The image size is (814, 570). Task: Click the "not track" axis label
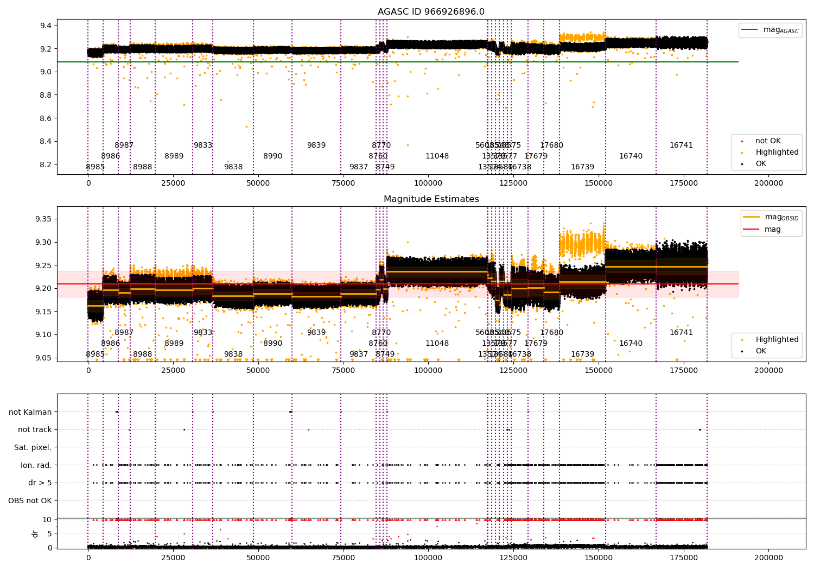pyautogui.click(x=35, y=429)
